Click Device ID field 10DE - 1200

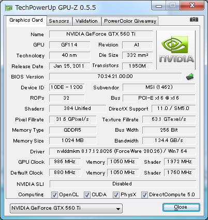coord(67,87)
